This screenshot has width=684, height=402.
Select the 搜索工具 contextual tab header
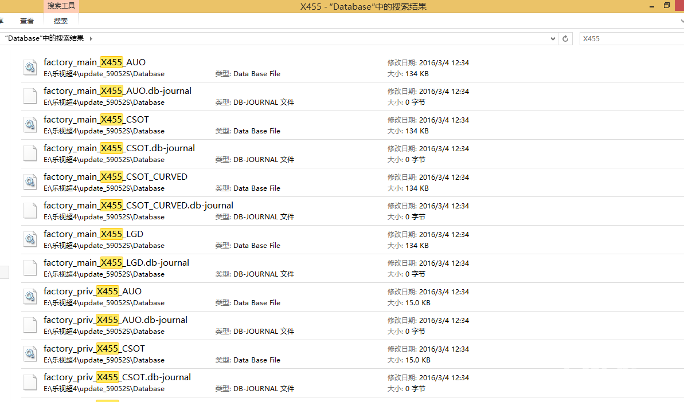[x=61, y=6]
